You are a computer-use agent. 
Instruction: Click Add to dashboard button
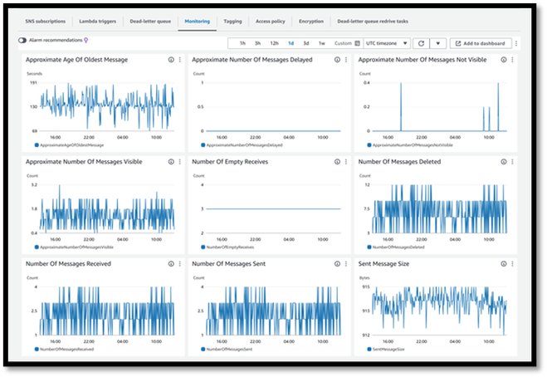coord(481,43)
